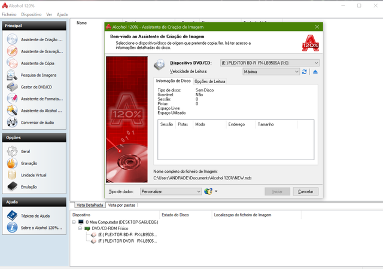
Task: Open the Dispositivo menu
Action: pos(31,14)
